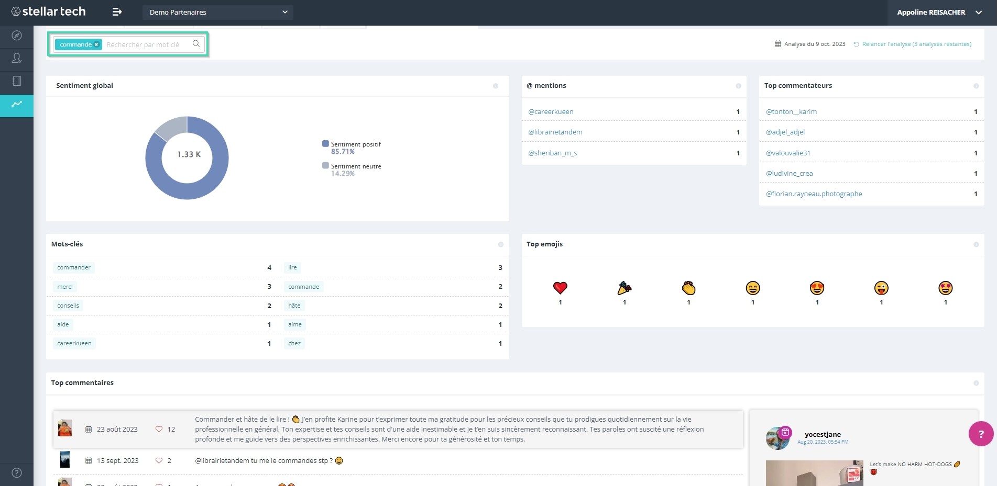The height and width of the screenshot is (486, 997).
Task: Click info dot on Top emojis card
Action: [x=976, y=244]
